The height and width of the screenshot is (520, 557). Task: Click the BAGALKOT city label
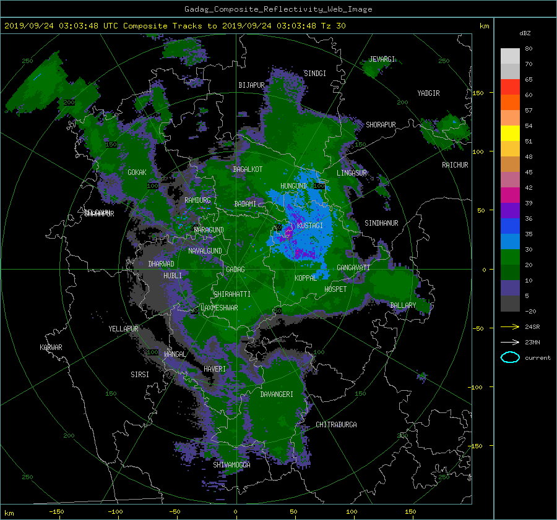click(248, 169)
